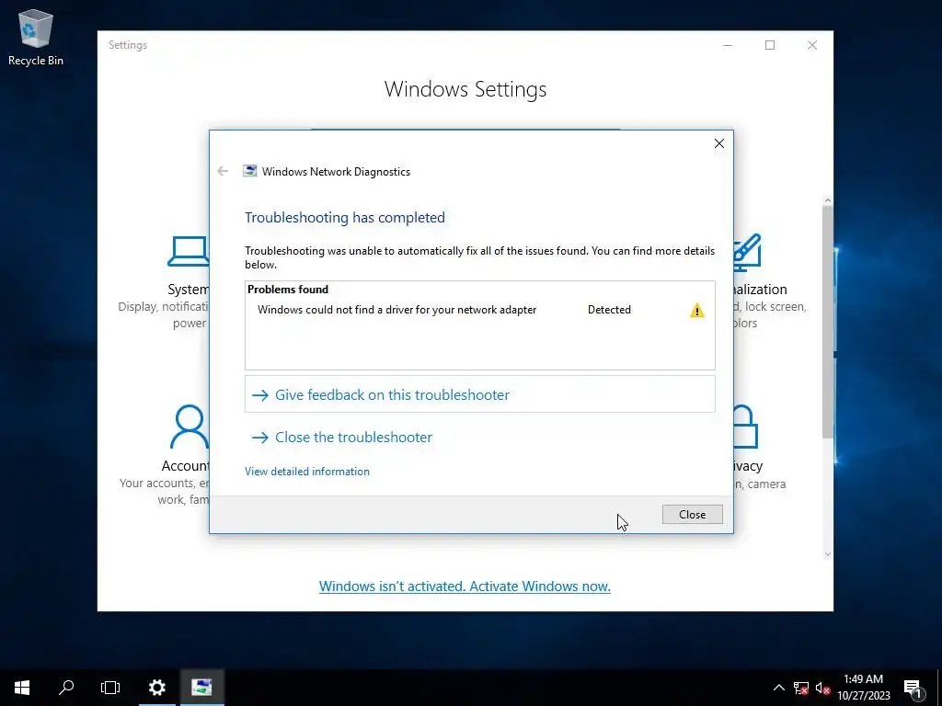The image size is (942, 706).
Task: Click the muted volume tray icon
Action: click(823, 688)
